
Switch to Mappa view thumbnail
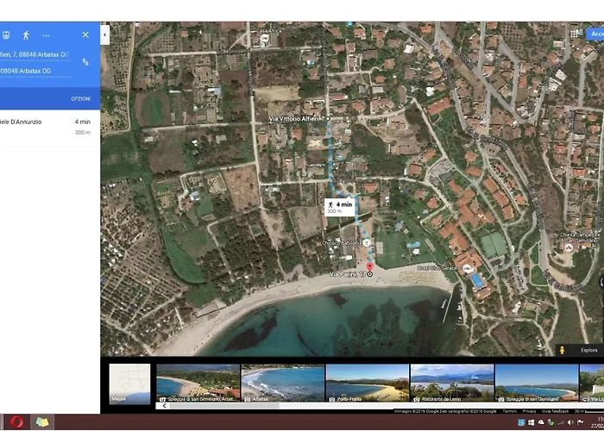tap(129, 383)
